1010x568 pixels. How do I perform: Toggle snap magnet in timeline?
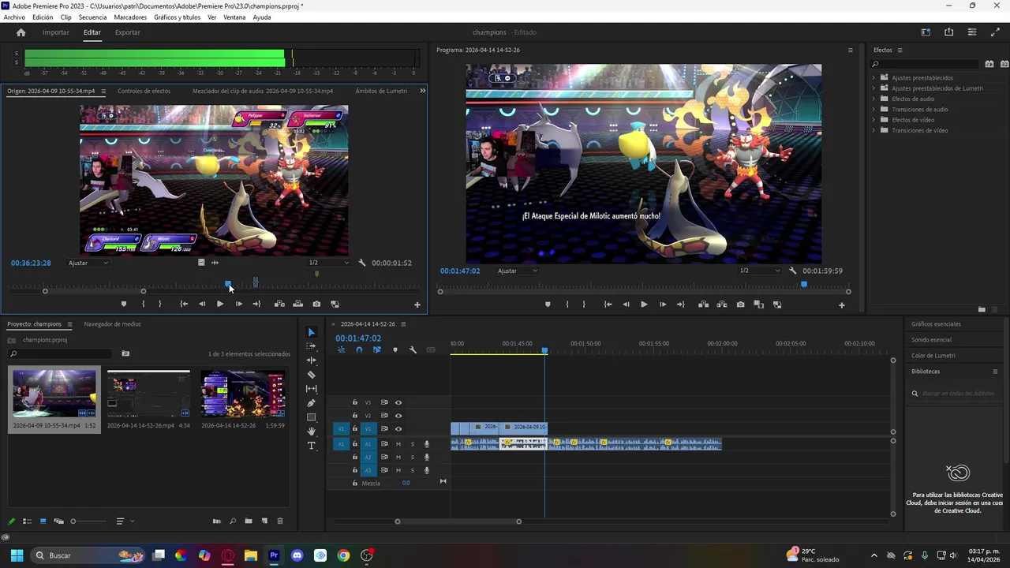pyautogui.click(x=359, y=349)
